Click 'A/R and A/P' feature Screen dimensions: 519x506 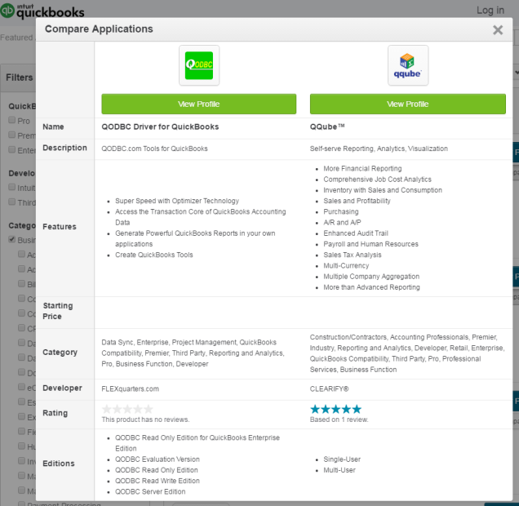coord(342,222)
